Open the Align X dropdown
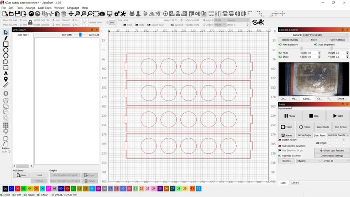Viewport: 350px width, 197px height. tap(220, 20)
